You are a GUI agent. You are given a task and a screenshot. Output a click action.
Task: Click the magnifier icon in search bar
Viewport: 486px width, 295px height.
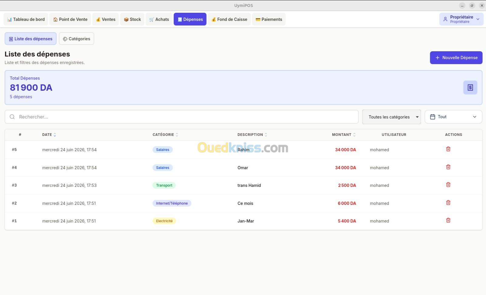12,117
